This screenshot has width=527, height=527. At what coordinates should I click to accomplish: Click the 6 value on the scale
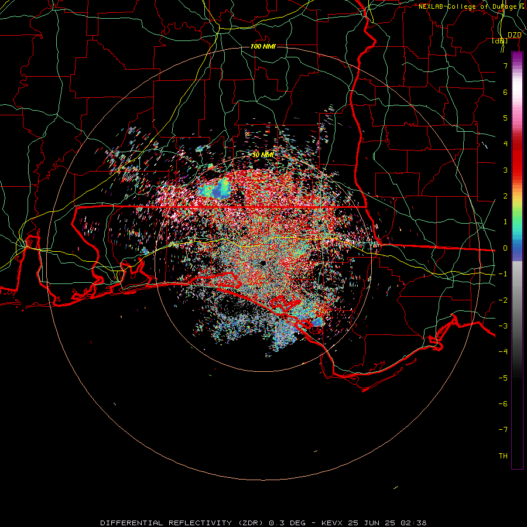click(x=505, y=92)
